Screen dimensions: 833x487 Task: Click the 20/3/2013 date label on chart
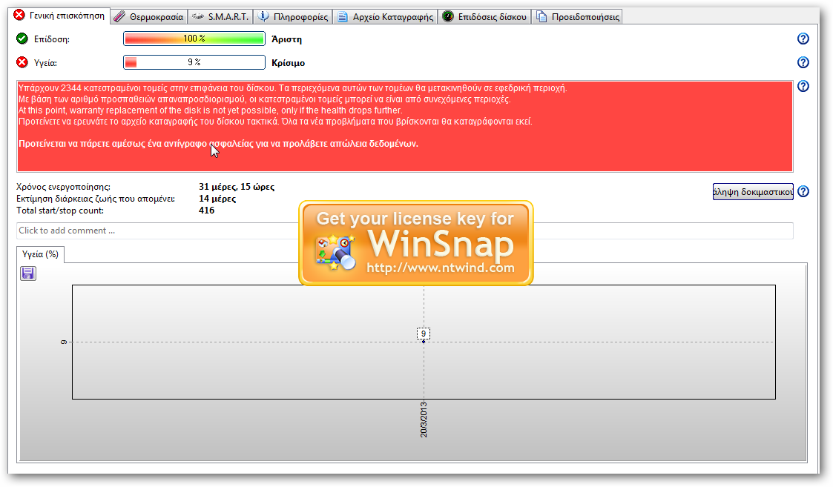424,420
